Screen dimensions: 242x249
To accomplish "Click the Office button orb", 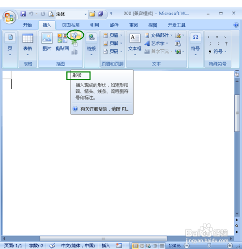I will (9, 17).
